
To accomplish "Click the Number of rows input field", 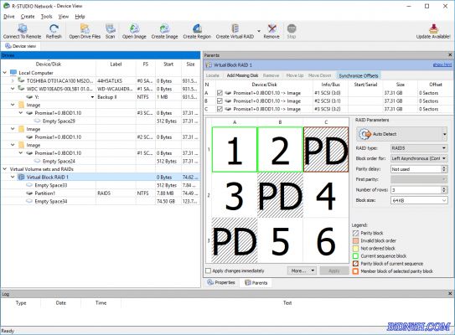I will (x=416, y=189).
